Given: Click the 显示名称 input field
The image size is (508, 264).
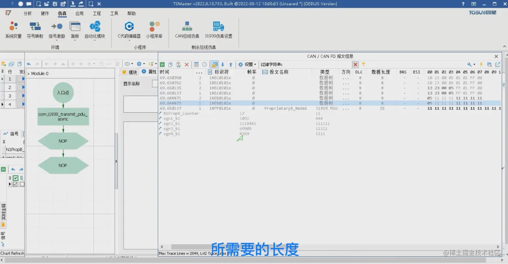Looking at the screenshot, I should (155, 84).
